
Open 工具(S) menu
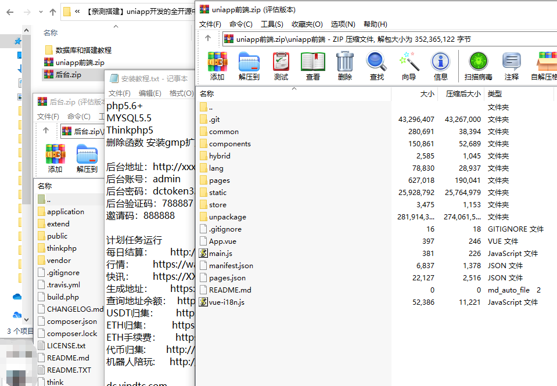pyautogui.click(x=272, y=24)
